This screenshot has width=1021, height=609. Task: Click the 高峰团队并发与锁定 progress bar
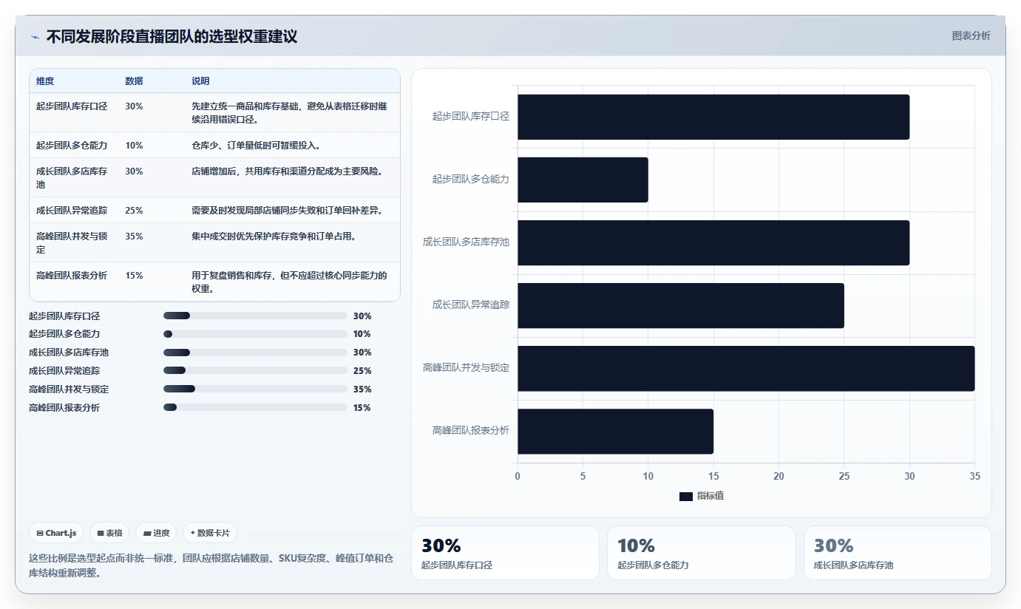click(x=255, y=389)
